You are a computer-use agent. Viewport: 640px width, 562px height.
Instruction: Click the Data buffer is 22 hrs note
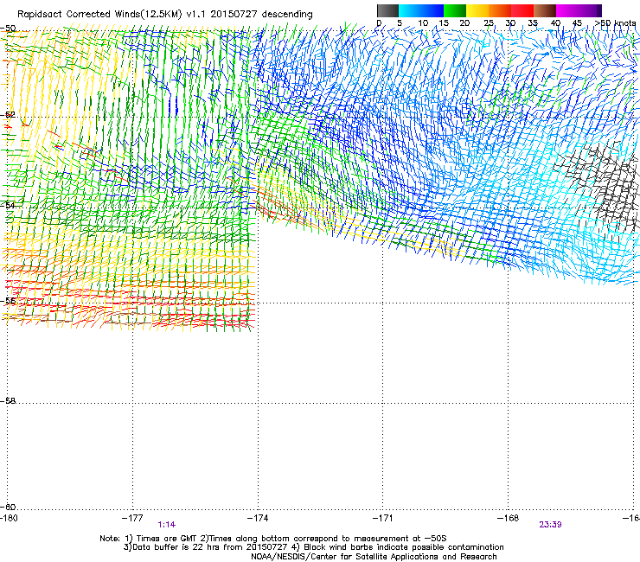coord(313,547)
